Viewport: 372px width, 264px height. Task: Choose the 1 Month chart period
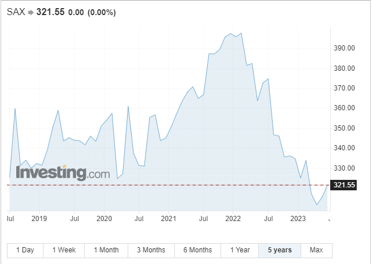[x=106, y=250]
